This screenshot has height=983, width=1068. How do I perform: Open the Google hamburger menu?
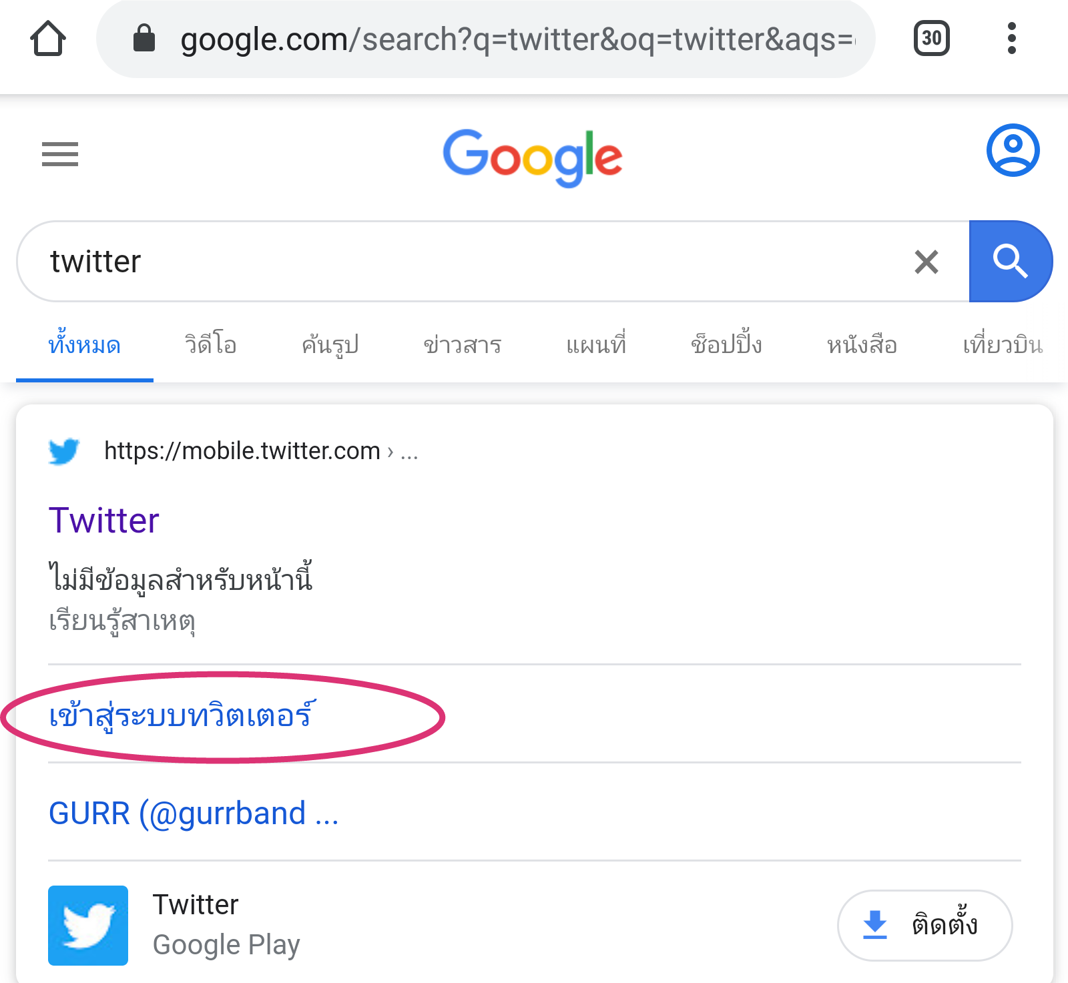pyautogui.click(x=60, y=154)
